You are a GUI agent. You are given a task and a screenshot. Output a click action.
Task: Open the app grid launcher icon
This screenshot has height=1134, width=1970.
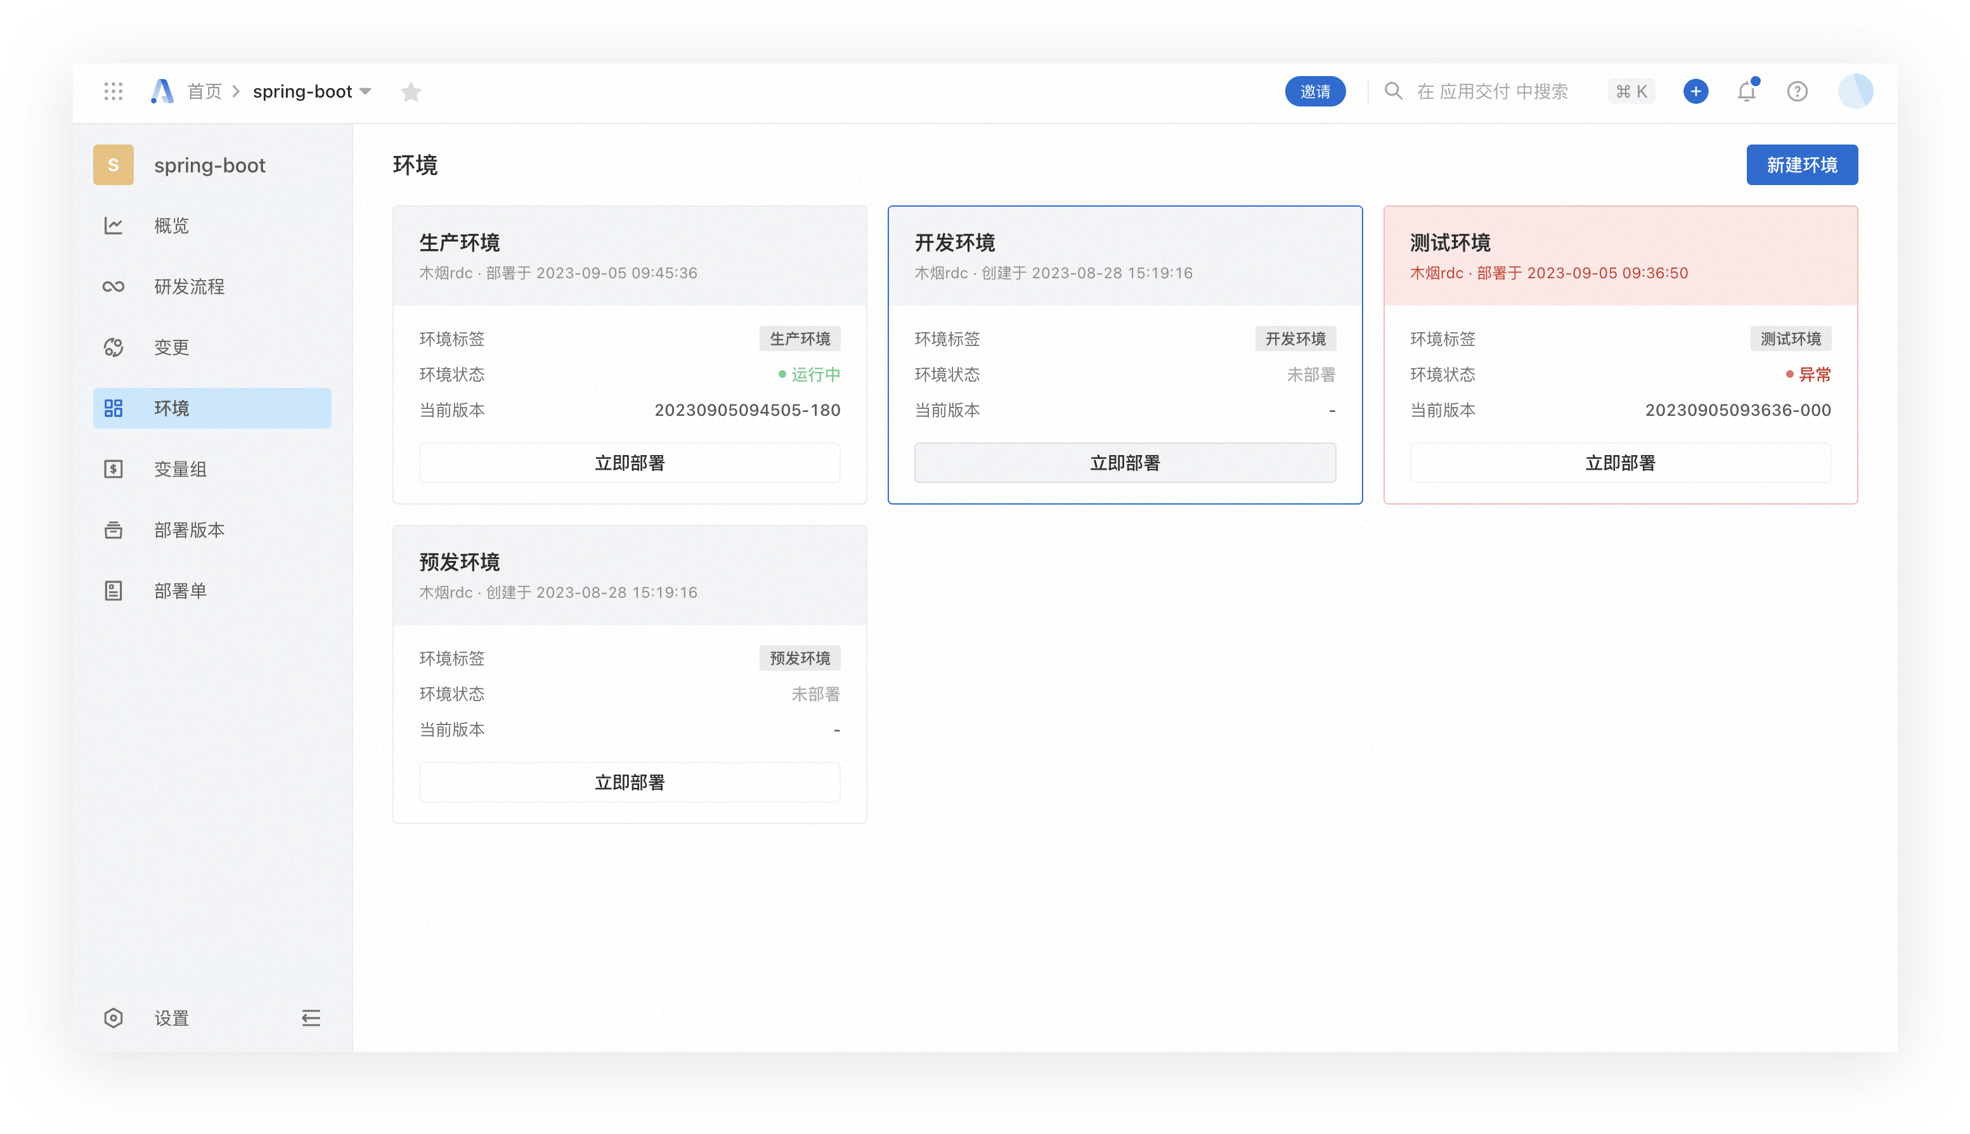tap(113, 91)
